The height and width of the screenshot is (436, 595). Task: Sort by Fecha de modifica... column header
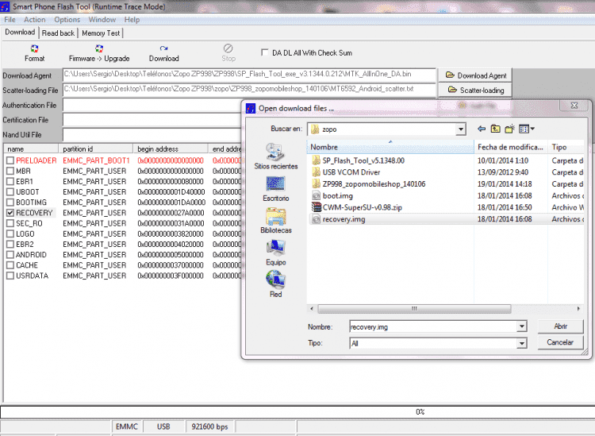click(x=511, y=147)
